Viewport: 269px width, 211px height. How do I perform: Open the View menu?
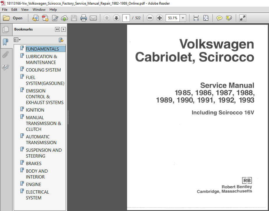pyautogui.click(x=25, y=10)
